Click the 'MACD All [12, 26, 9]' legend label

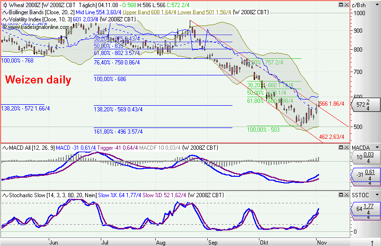(32, 148)
